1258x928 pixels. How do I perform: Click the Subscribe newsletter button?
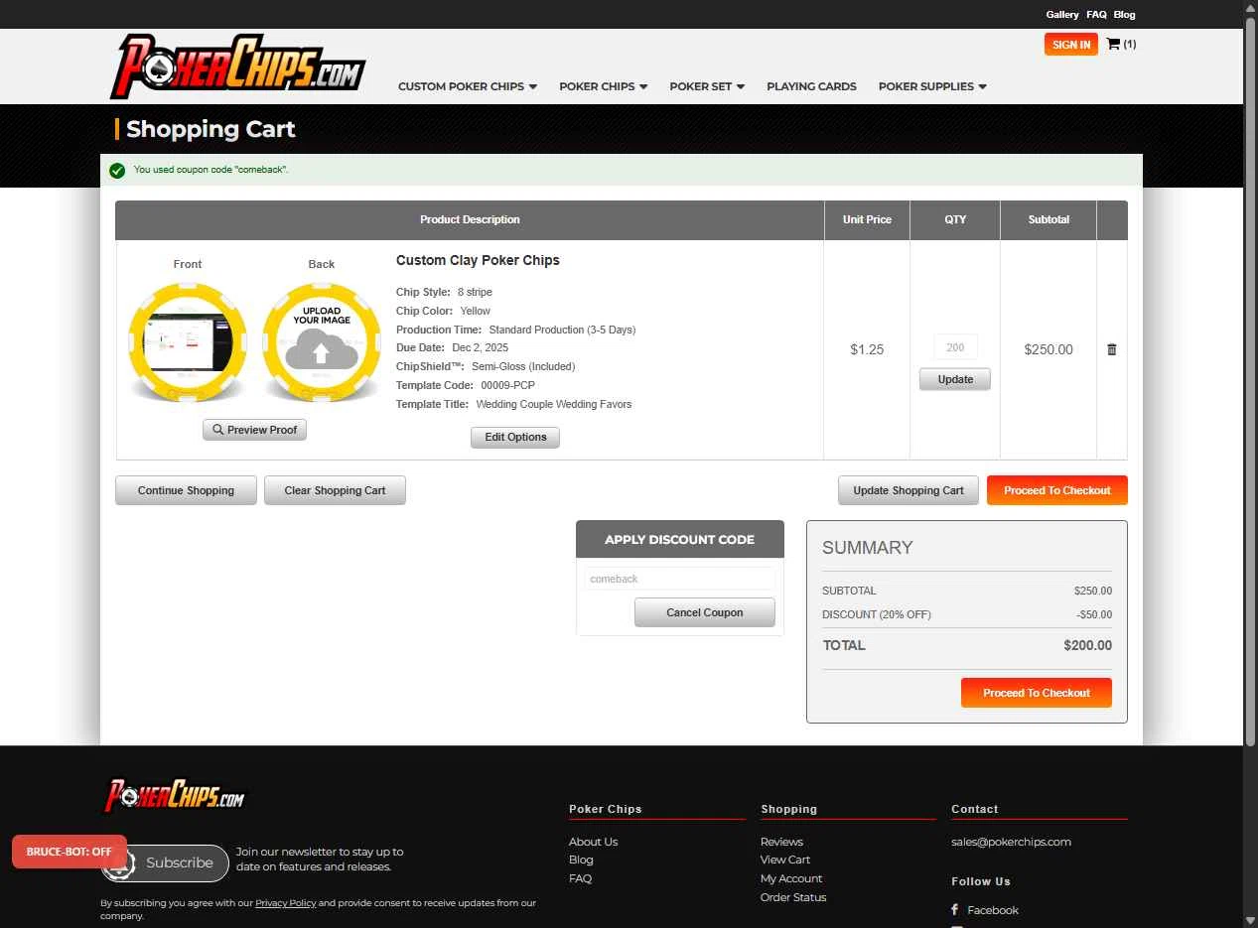165,862
